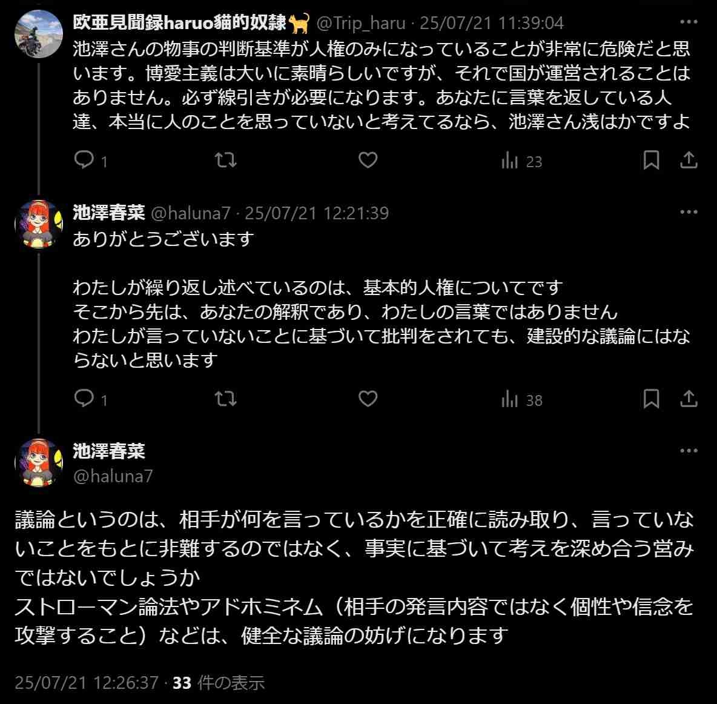Screen dimensions: 717x704
Task: Reply to the Trip_haru post
Action: (x=84, y=161)
